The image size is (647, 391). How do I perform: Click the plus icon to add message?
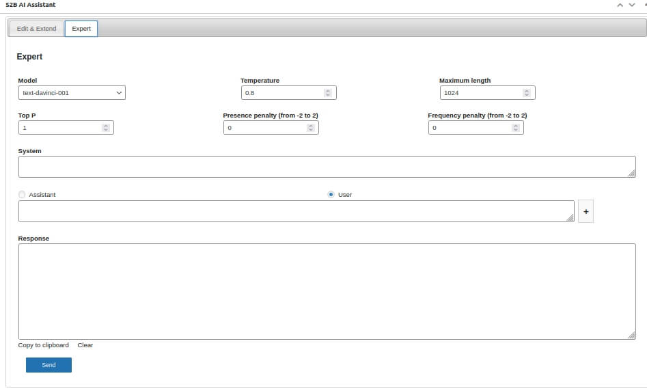click(x=586, y=212)
